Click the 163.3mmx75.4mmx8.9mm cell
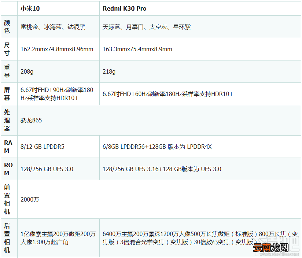Image resolution: width=302 pixels, height=258 pixels. tap(200, 49)
